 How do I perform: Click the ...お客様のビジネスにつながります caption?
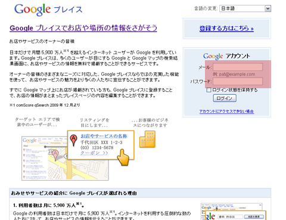[150, 123]
